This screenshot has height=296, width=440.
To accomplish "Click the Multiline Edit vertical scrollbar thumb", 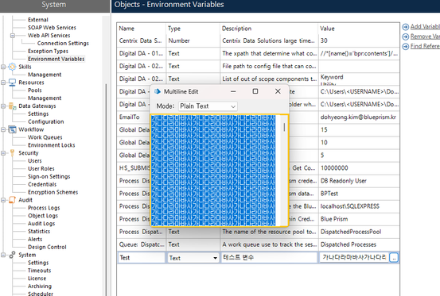I will coord(284,127).
